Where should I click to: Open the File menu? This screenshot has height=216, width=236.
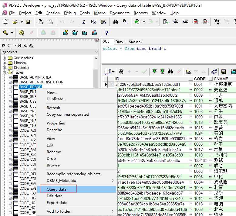click(12, 13)
